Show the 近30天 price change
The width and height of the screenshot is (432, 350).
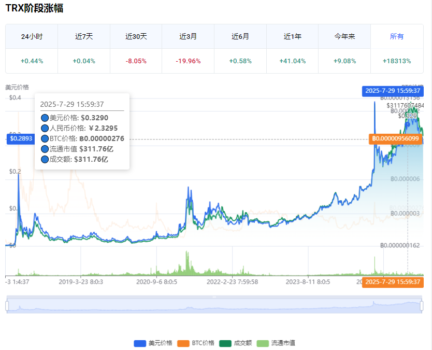pyautogui.click(x=136, y=37)
